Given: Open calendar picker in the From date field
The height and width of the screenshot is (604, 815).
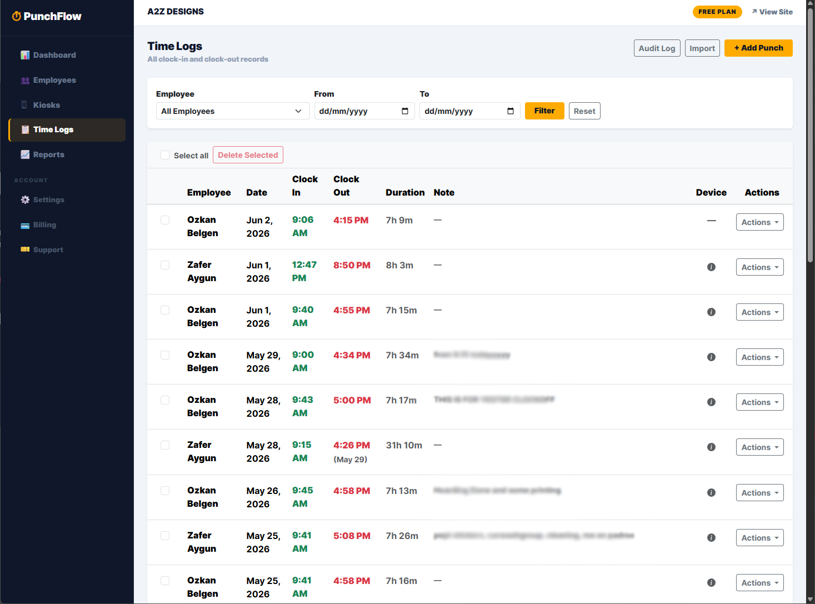Looking at the screenshot, I should click(405, 111).
